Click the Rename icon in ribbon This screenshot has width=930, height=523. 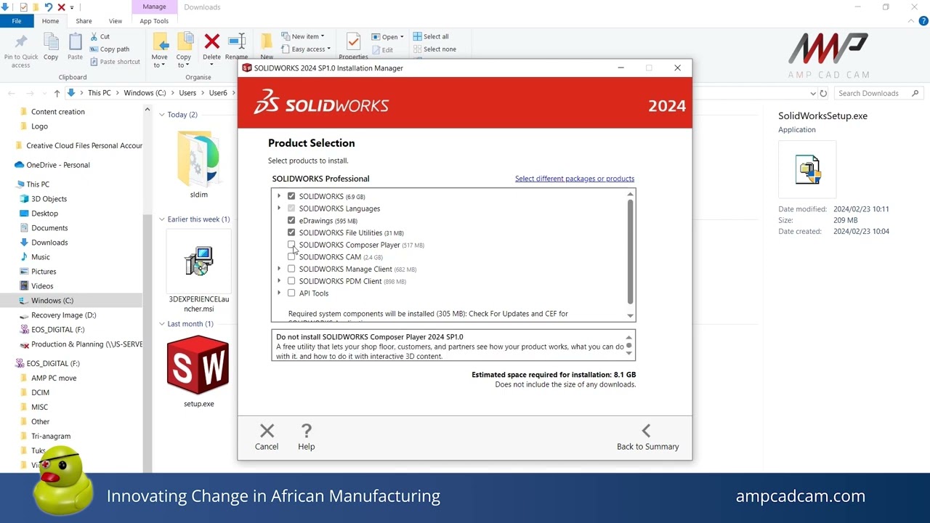237,41
